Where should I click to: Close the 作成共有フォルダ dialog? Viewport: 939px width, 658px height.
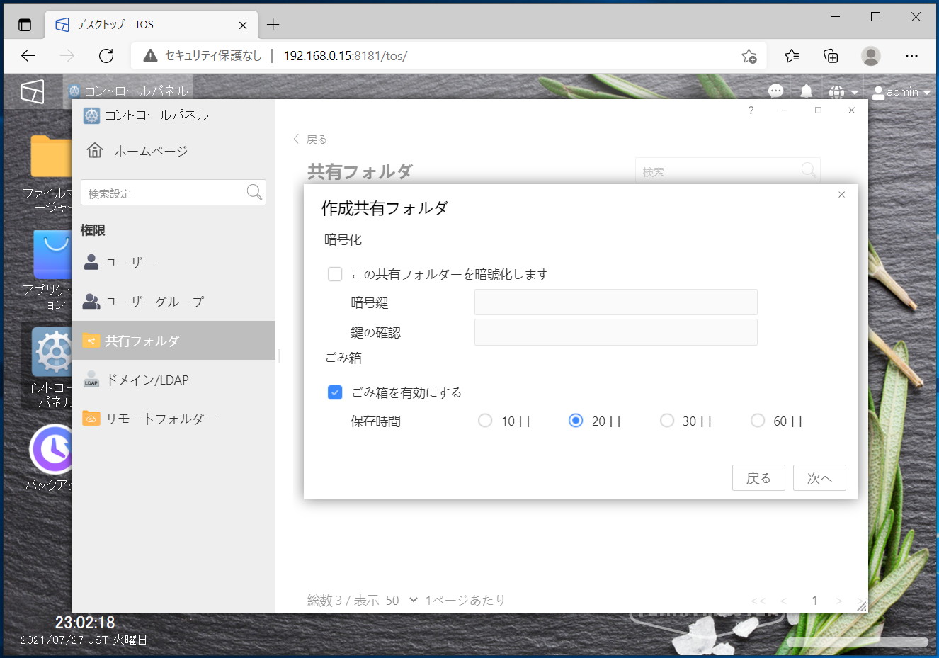[841, 195]
